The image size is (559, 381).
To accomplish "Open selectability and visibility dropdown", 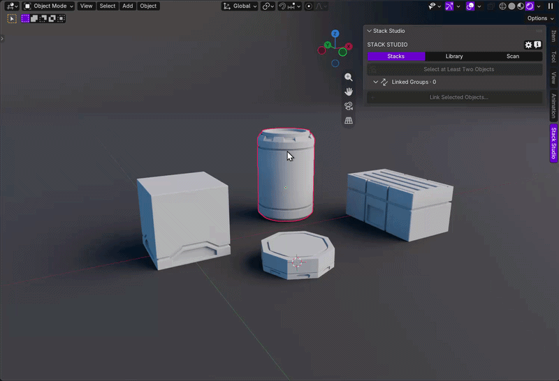I will [x=435, y=6].
